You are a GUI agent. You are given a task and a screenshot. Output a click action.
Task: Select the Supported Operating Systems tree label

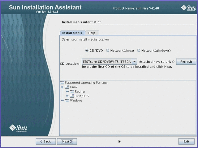86,83
